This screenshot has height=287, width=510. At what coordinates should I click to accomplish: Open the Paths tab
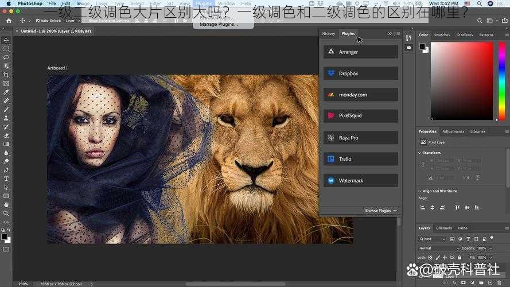462,228
